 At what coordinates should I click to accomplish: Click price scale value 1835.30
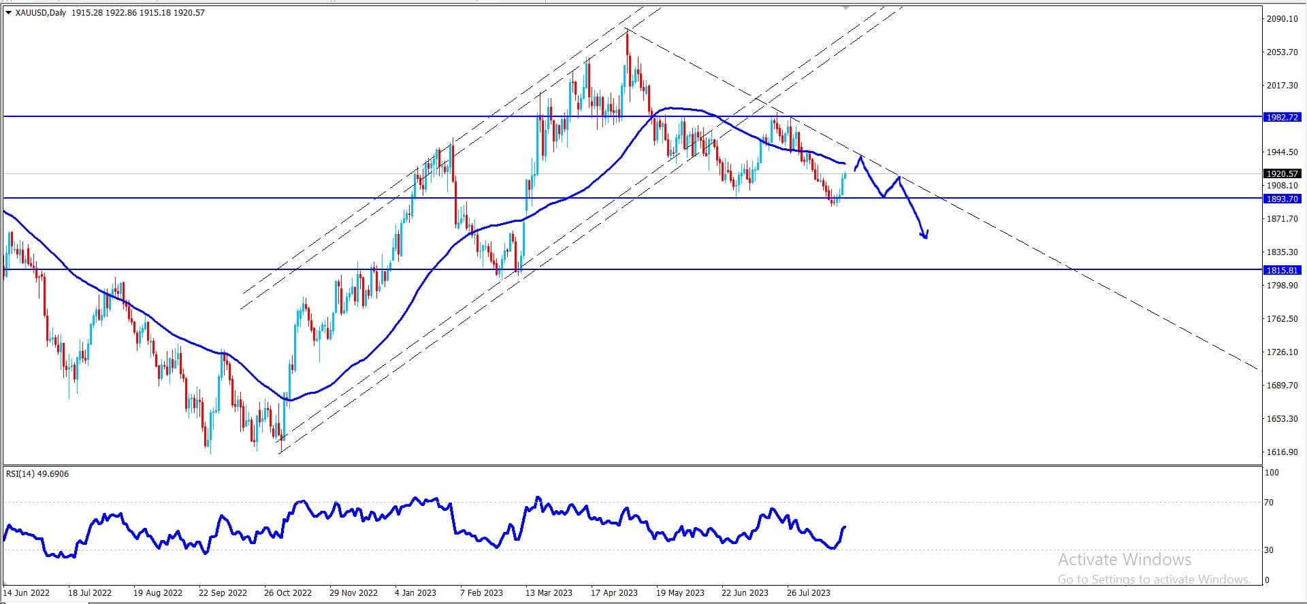point(1282,252)
